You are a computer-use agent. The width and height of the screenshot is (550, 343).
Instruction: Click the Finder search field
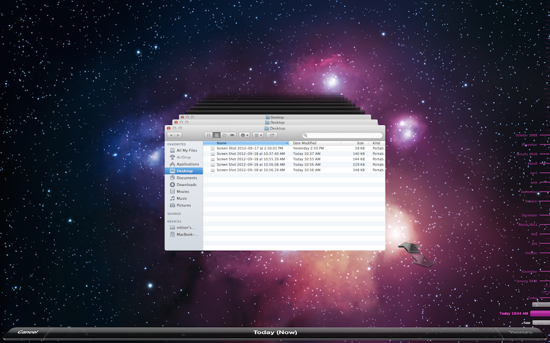(343, 135)
